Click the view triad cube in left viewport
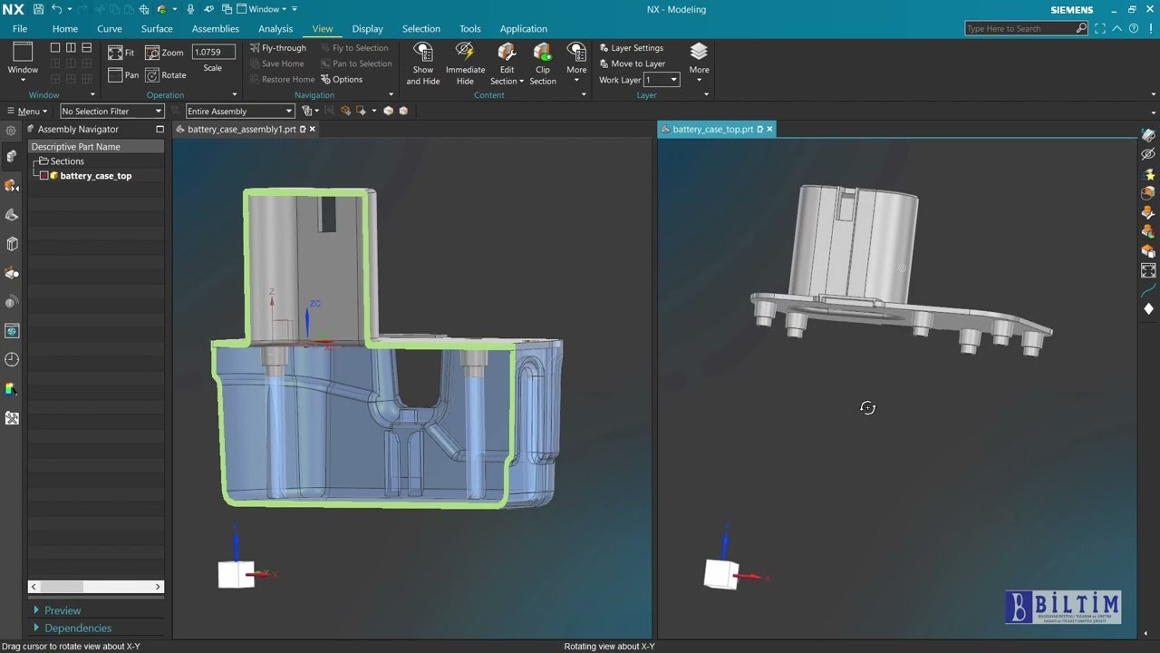 tap(236, 574)
